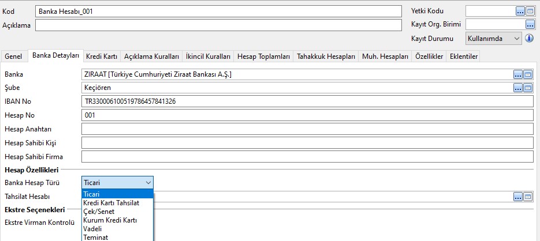Show Kayıt Durumu info icon
The width and height of the screenshot is (540, 241).
click(x=530, y=38)
